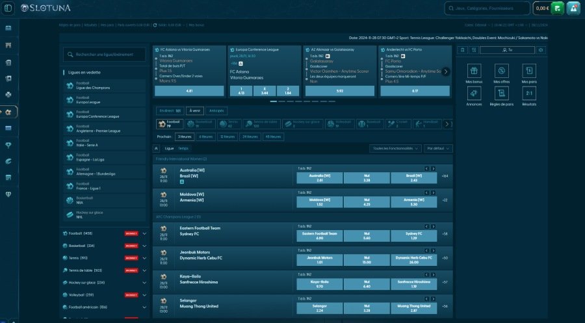Open the Kaya-Iloilo vs Sanfrecce Hiroshima match
The image size is (585, 323).
click(x=198, y=279)
